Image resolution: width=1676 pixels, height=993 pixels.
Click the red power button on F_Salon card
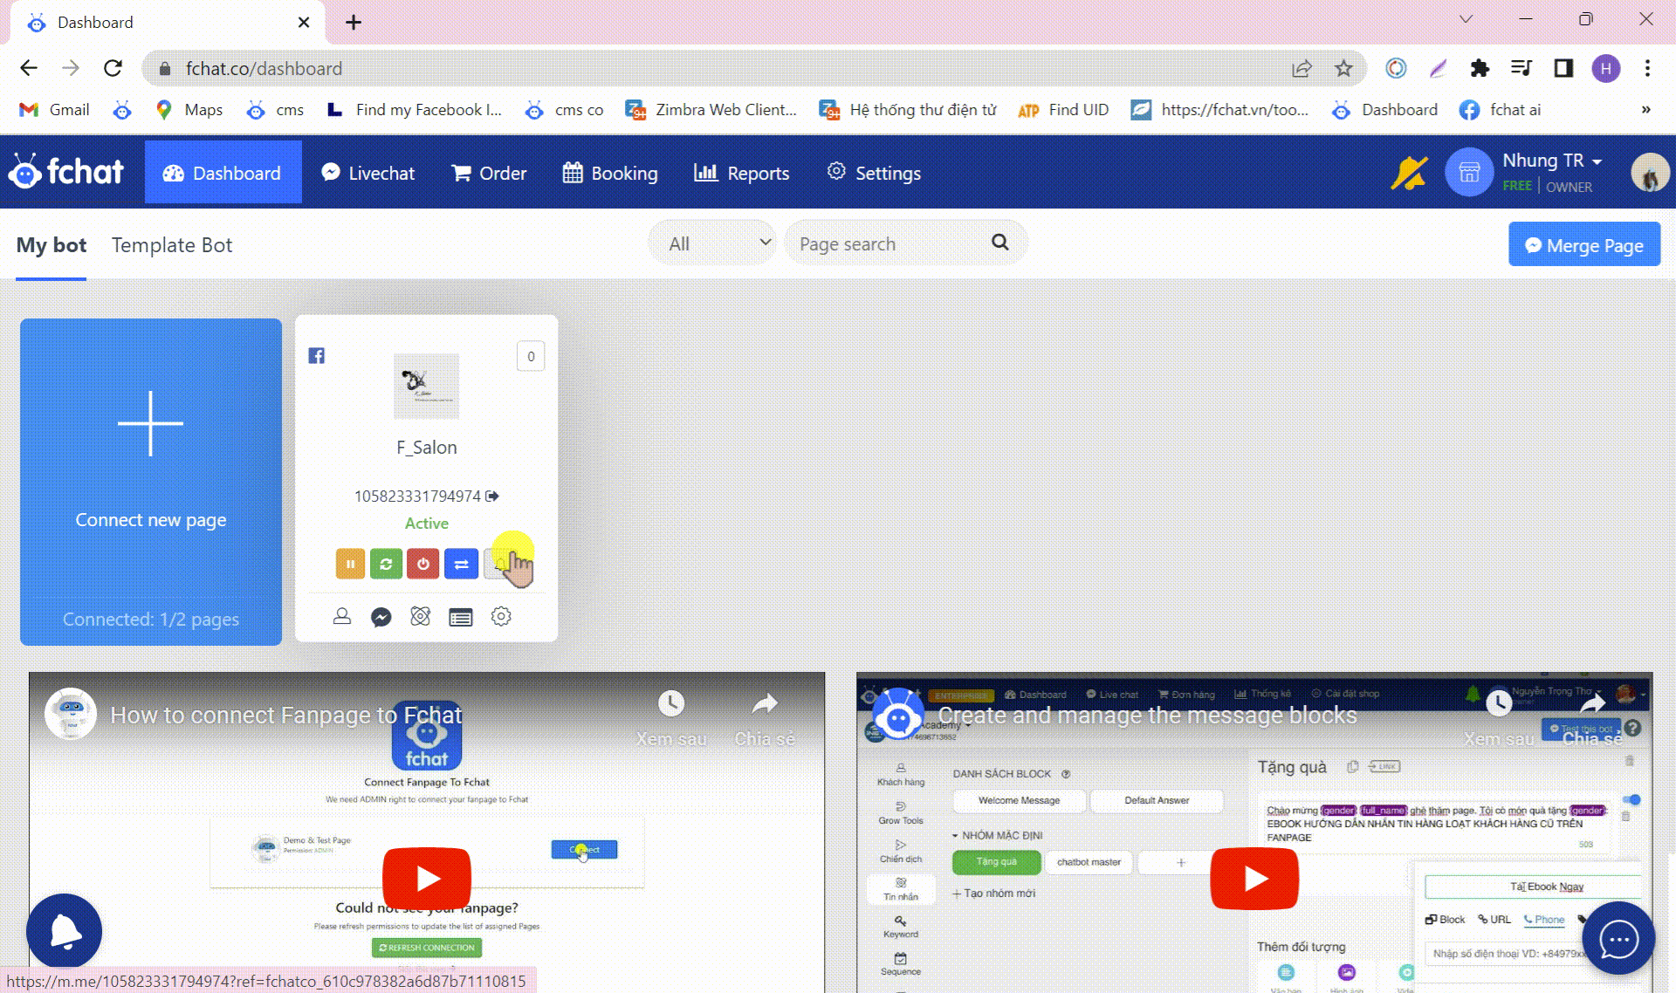[422, 564]
